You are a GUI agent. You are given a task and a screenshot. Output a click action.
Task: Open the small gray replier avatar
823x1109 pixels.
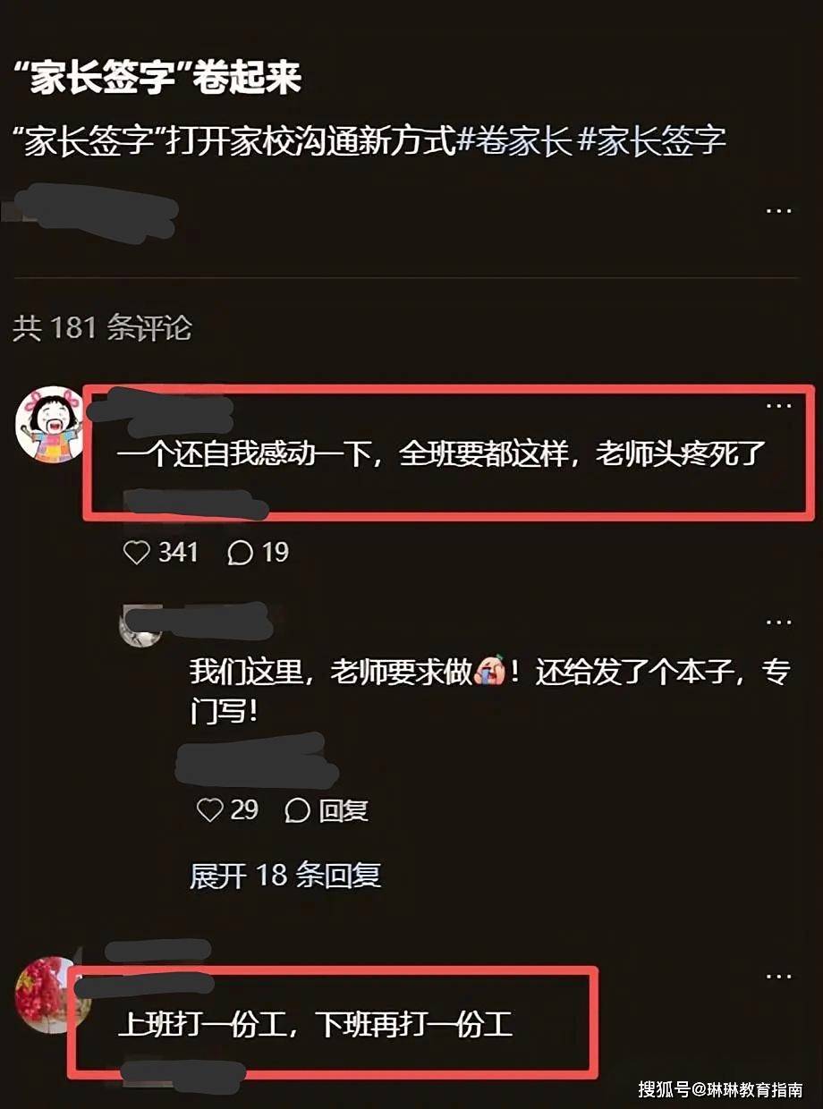pos(140,626)
